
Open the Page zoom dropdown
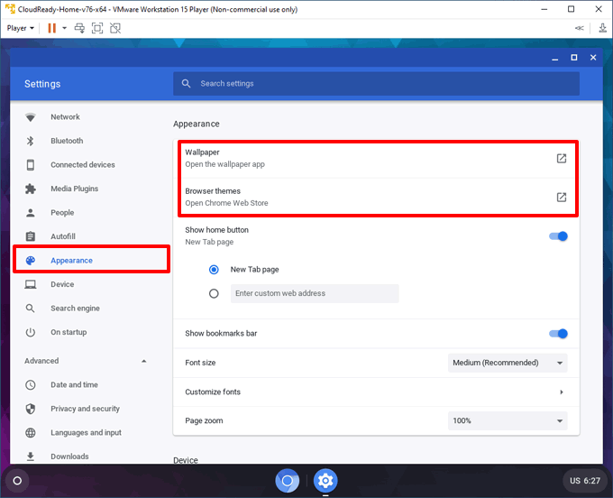pos(508,421)
